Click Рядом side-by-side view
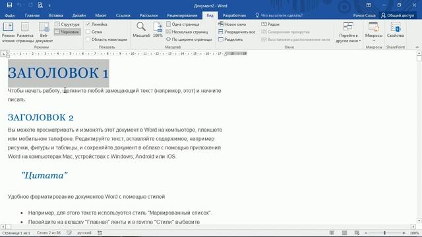 pos(270,24)
